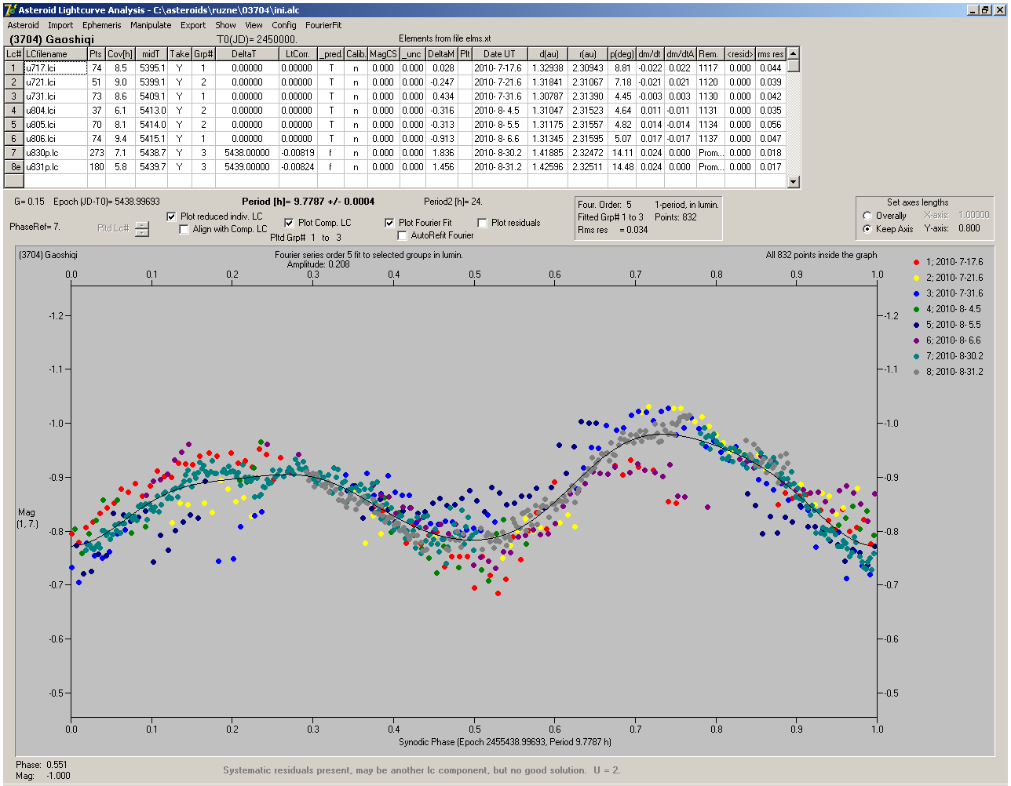
Task: Open the Show menu
Action: (225, 25)
